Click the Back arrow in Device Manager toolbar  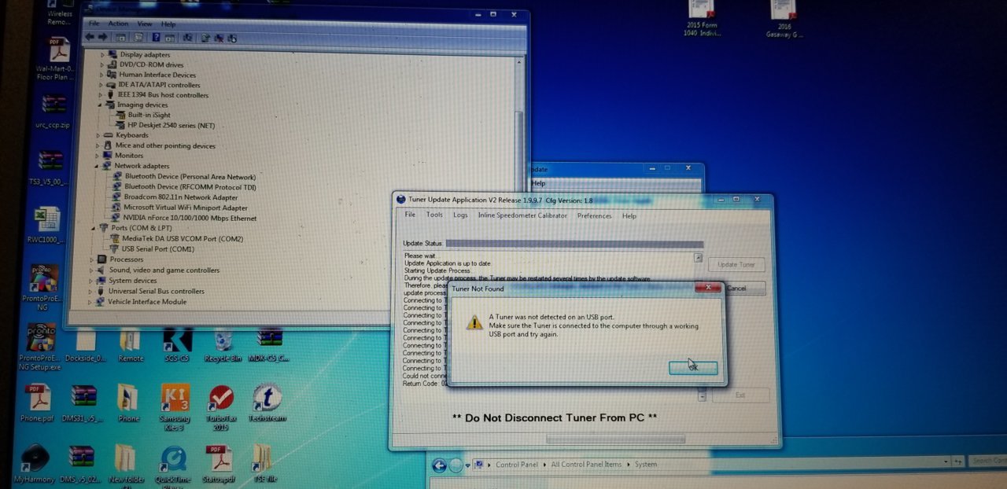(90, 37)
